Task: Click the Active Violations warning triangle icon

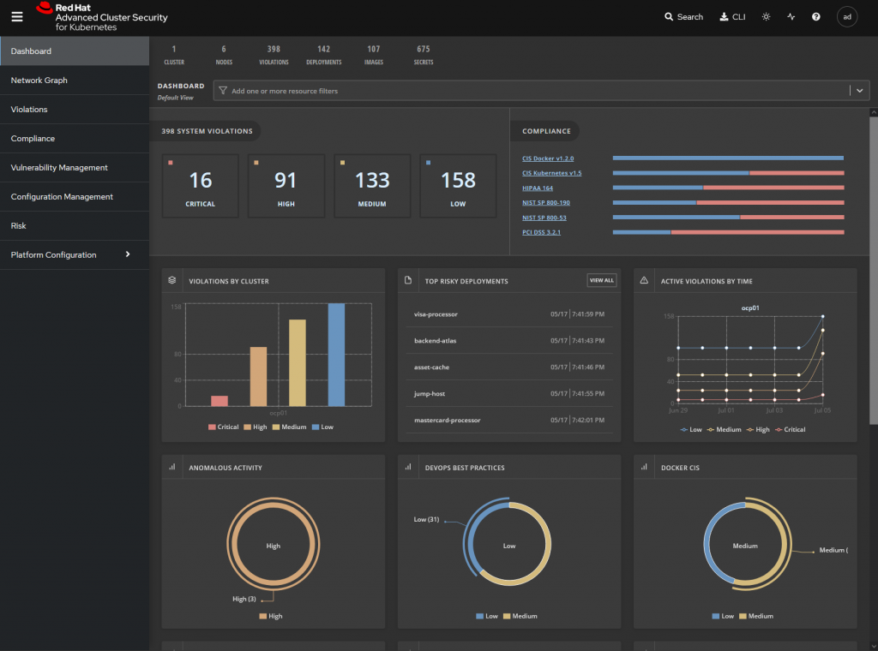Action: pyautogui.click(x=644, y=280)
